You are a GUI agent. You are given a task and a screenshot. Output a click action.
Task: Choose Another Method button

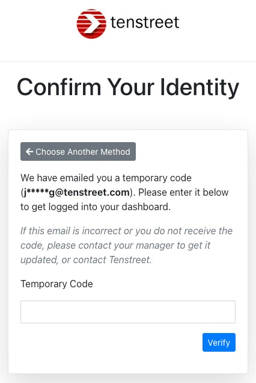(x=78, y=151)
